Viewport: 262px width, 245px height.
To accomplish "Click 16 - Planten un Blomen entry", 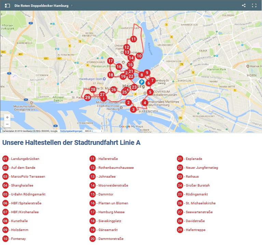I will click(x=109, y=203).
